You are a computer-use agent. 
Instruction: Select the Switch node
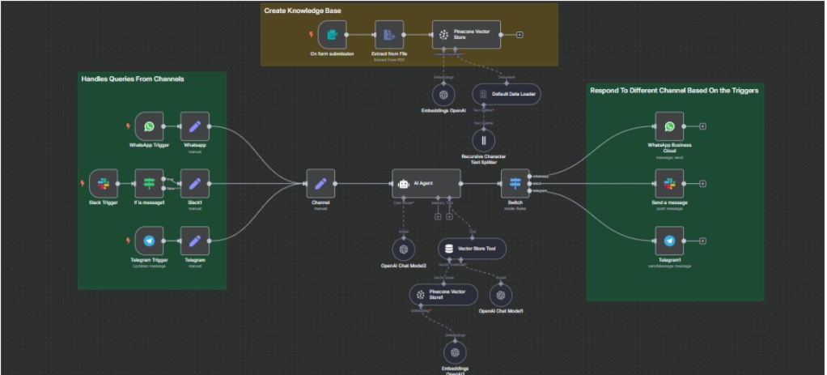(515, 183)
